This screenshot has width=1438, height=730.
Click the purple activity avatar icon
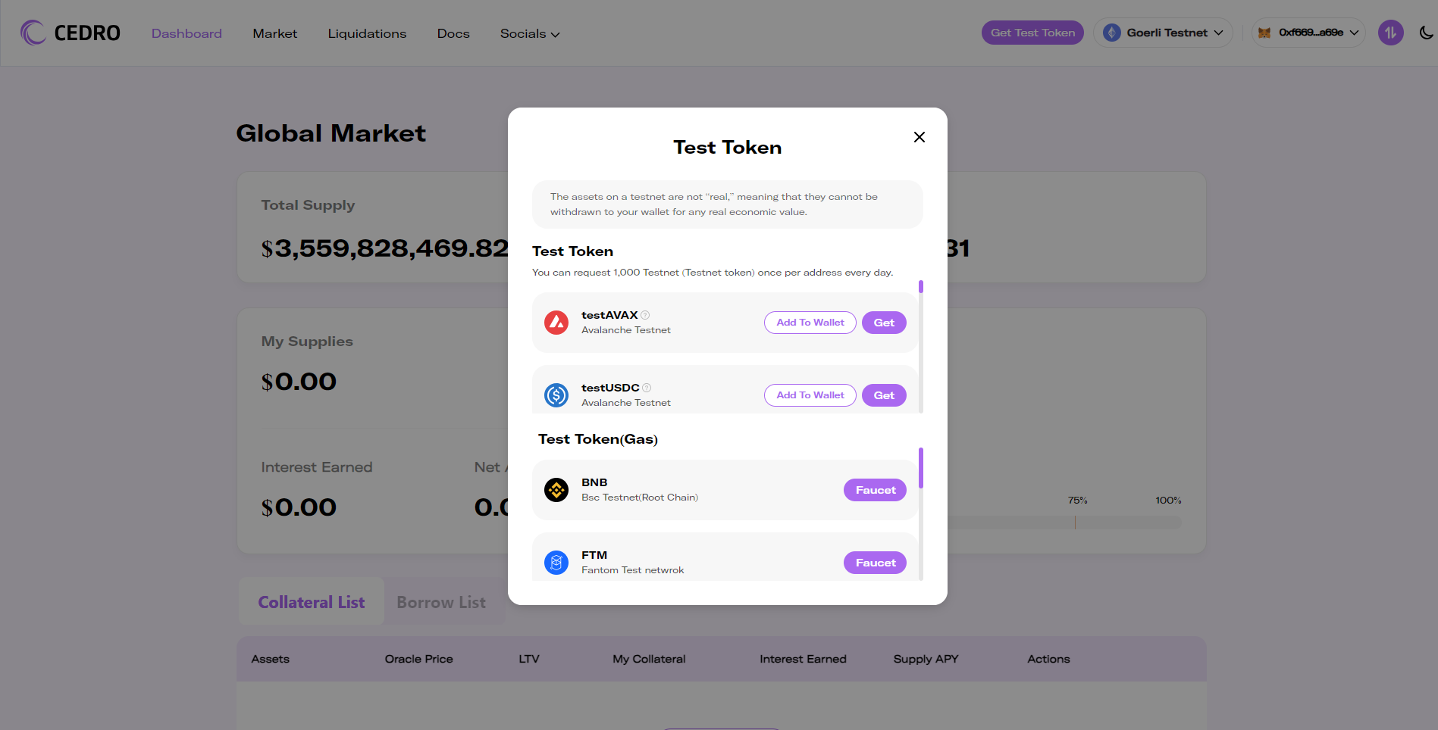(x=1390, y=33)
